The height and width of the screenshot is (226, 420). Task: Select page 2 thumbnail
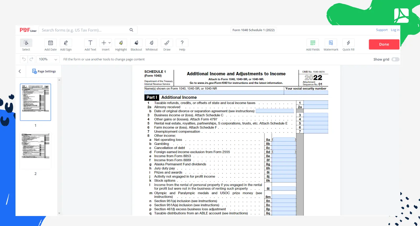pos(35,151)
